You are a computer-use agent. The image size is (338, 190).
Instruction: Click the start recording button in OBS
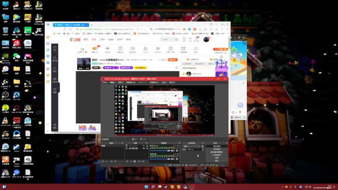click(217, 149)
